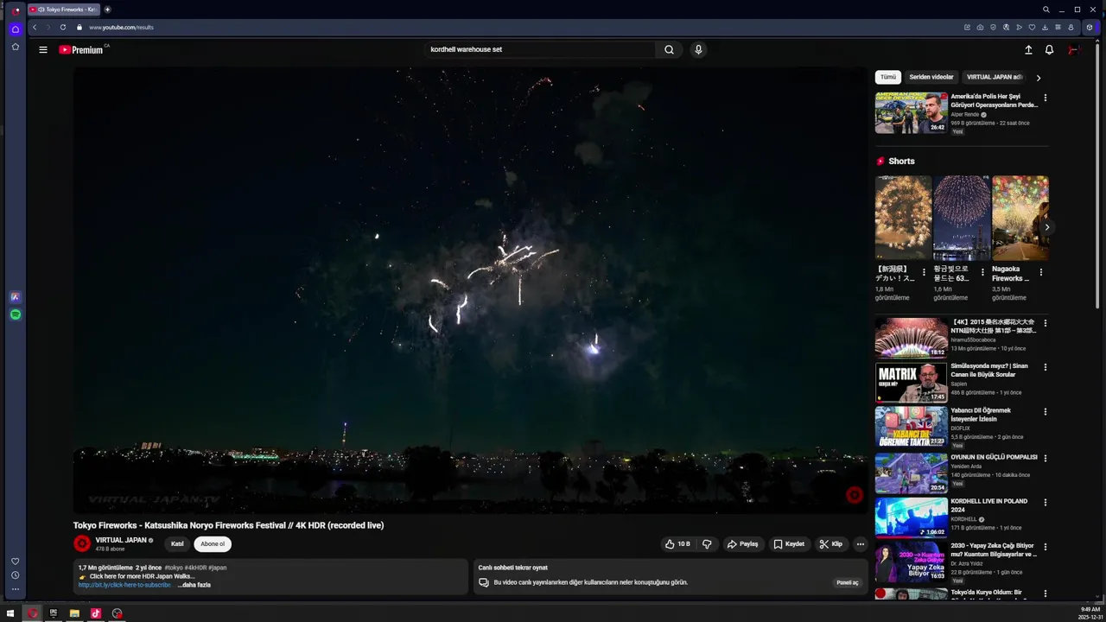Click the Abone ol subscribe button
Image resolution: width=1106 pixels, height=622 pixels.
(x=213, y=544)
